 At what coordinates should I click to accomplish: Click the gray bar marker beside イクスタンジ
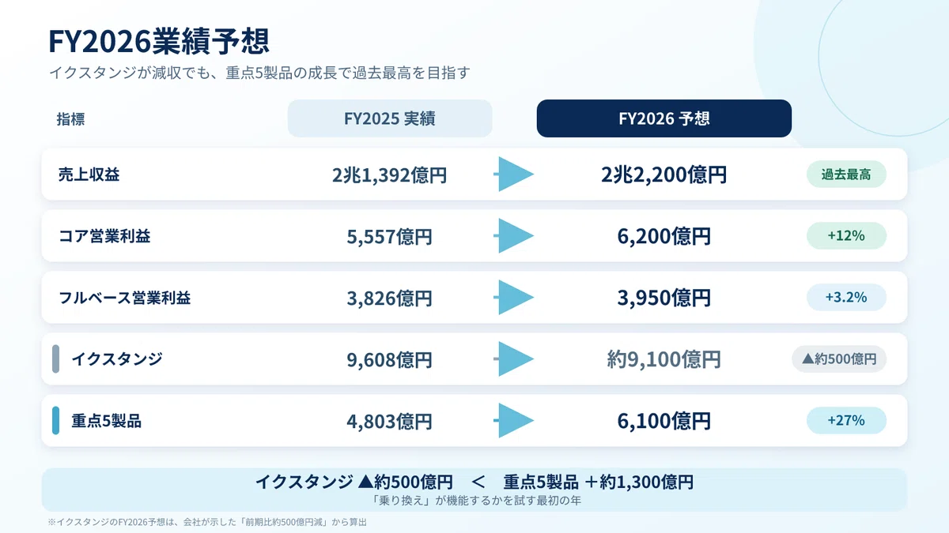[56, 359]
